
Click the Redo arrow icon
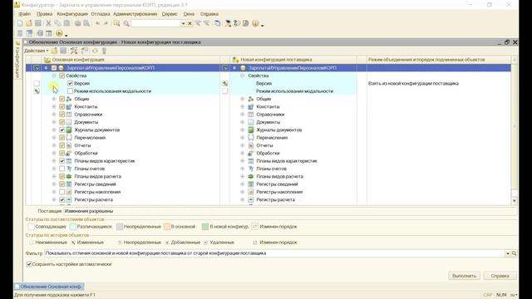[x=106, y=23]
